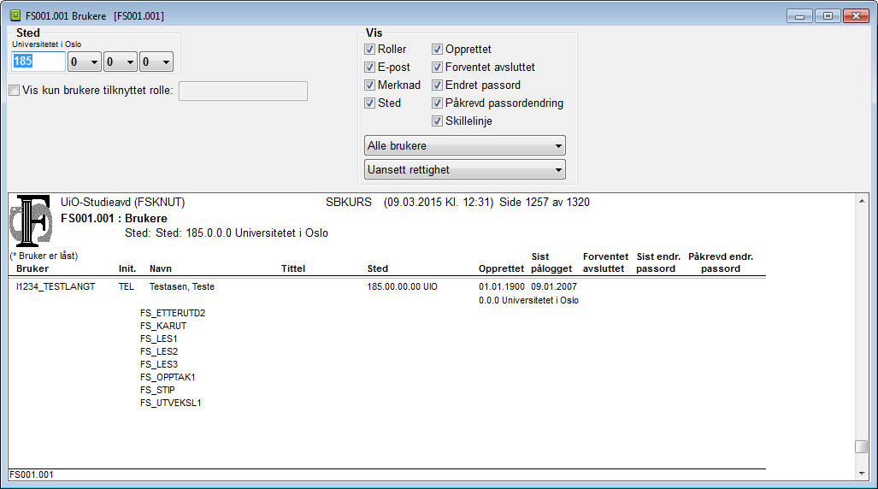
Task: Toggle the E-post checkbox
Action: pyautogui.click(x=369, y=68)
